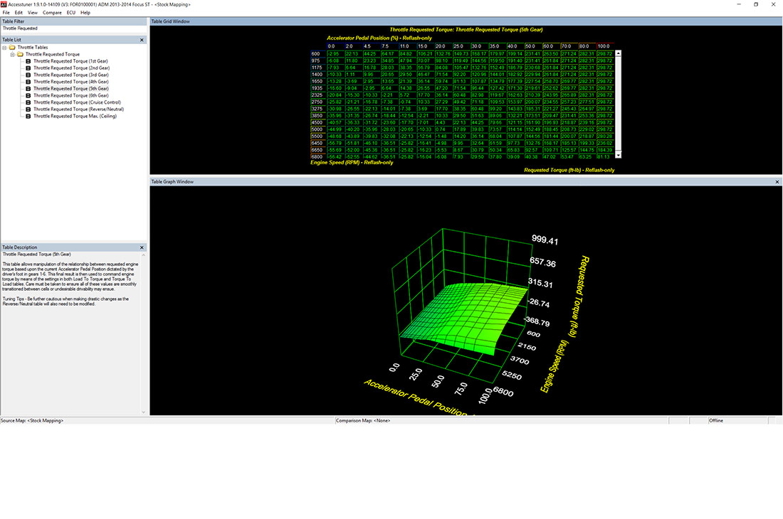Collapse the Throttle Requested Torque tree node
Image resolution: width=783 pixels, height=519 pixels.
tap(13, 54)
